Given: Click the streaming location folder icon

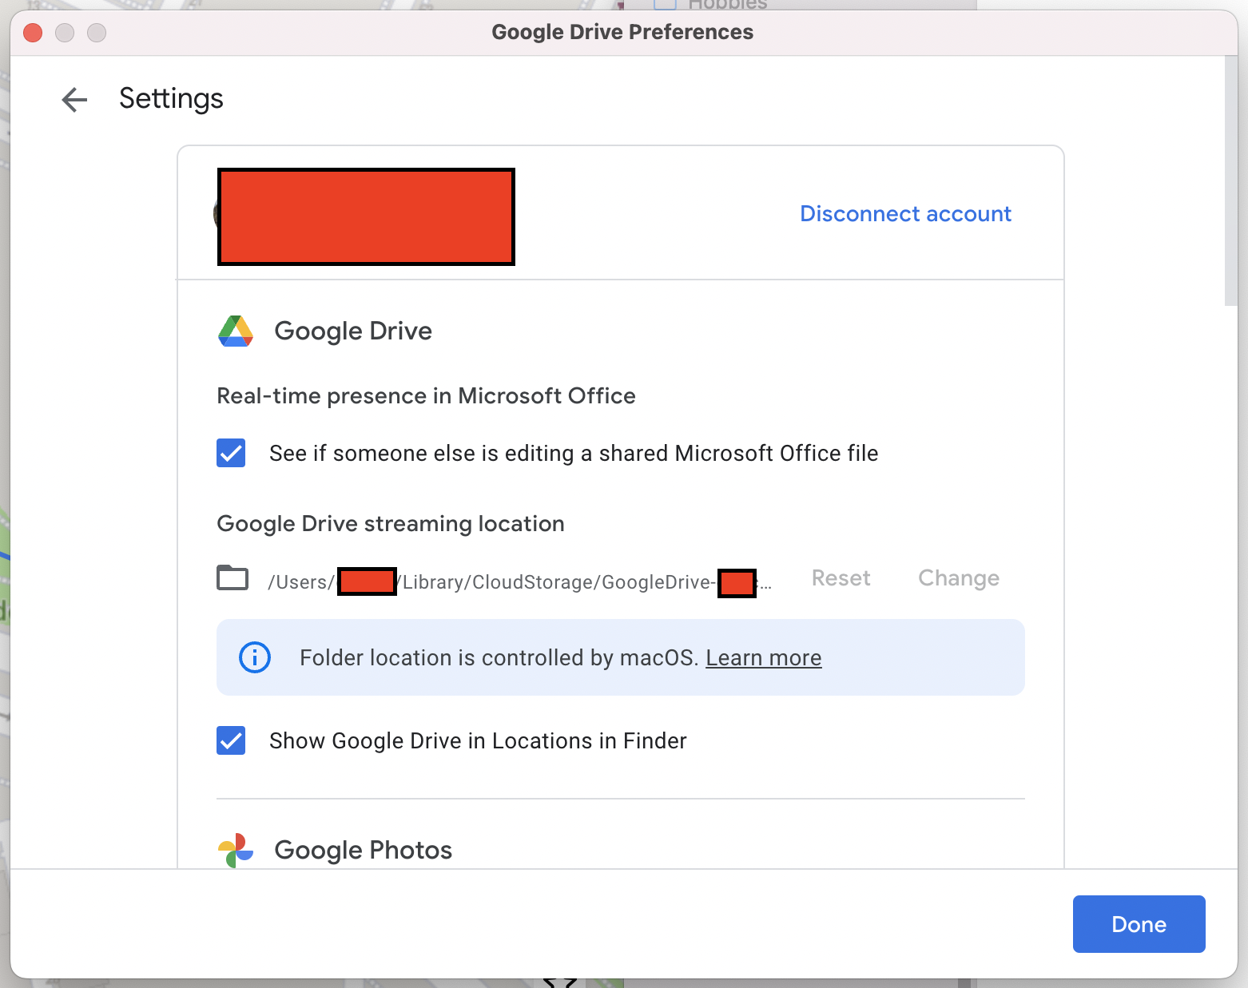Looking at the screenshot, I should [x=233, y=577].
